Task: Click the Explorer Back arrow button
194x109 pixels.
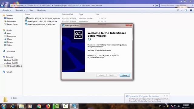Action: pyautogui.click(x=2, y=5)
